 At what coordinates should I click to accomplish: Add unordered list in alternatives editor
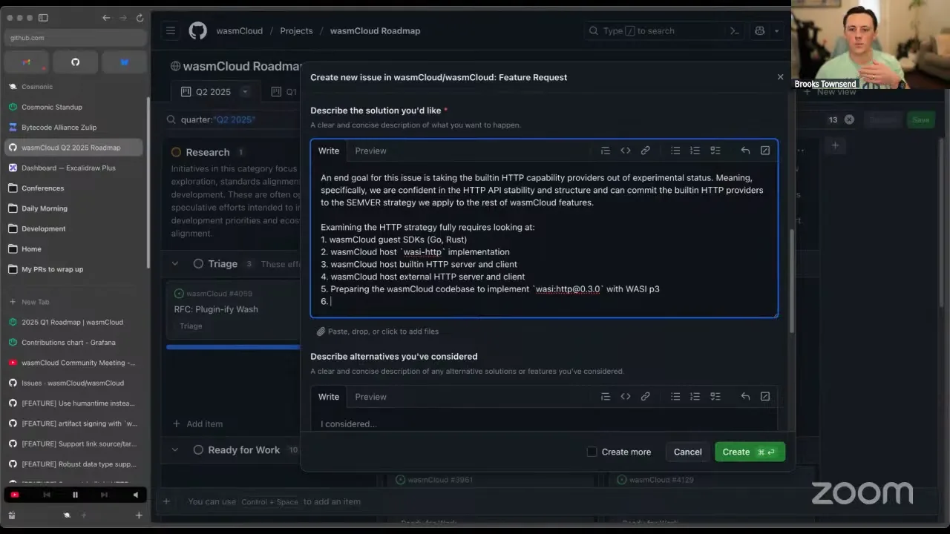[675, 397]
